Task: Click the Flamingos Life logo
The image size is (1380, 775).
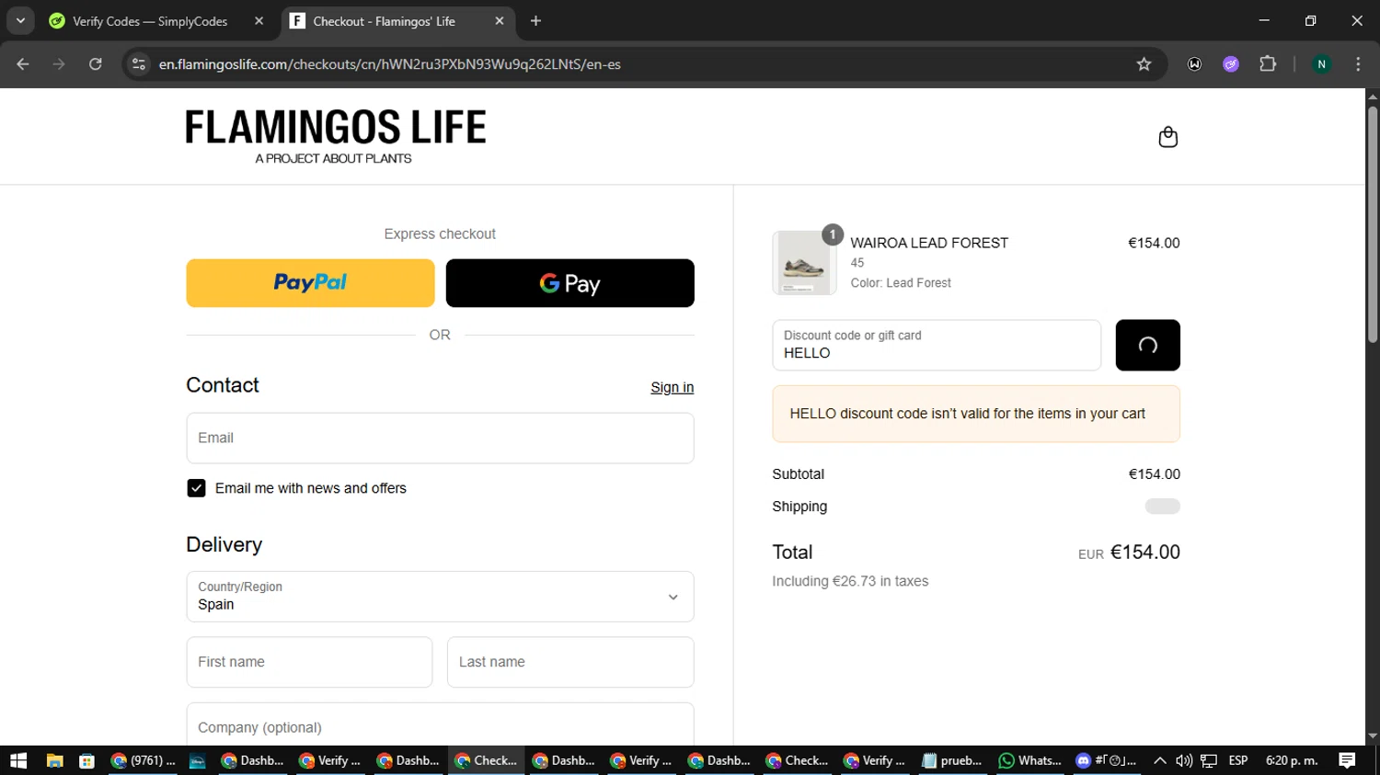Action: [336, 137]
